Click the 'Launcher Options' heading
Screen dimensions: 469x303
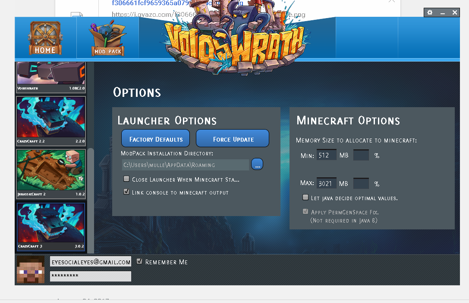pos(167,121)
